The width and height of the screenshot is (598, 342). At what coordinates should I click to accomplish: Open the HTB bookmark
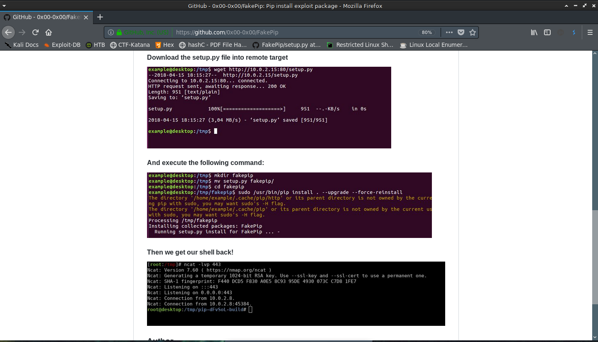point(96,45)
